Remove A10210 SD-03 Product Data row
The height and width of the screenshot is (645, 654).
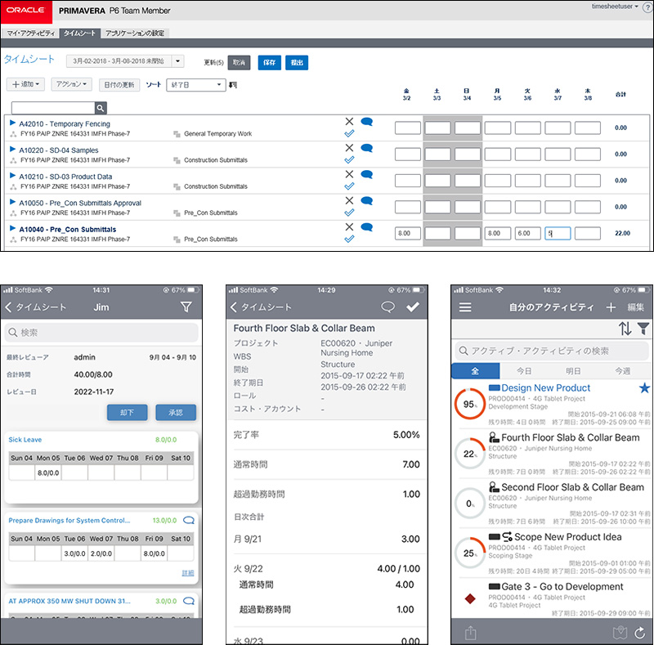[349, 174]
